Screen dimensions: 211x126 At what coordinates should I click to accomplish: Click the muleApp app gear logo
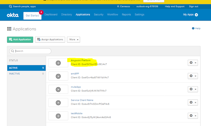(x=58, y=90)
